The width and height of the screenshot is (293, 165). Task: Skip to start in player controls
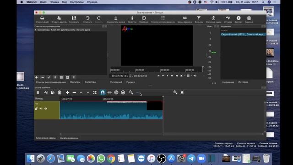[x=158, y=76]
